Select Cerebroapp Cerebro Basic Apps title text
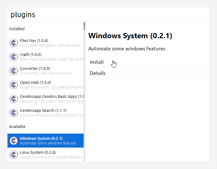217x169 pixels. coord(52,97)
